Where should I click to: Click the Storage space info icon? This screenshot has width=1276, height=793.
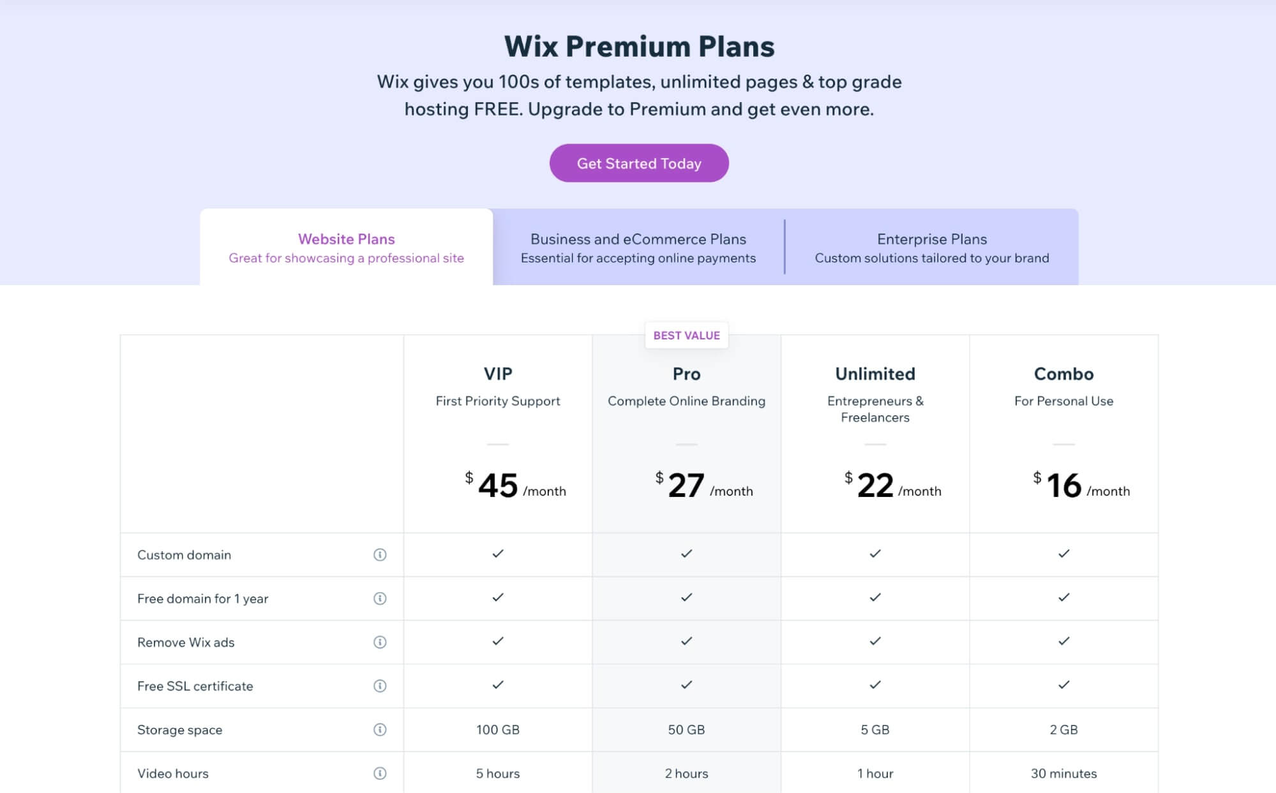point(380,729)
